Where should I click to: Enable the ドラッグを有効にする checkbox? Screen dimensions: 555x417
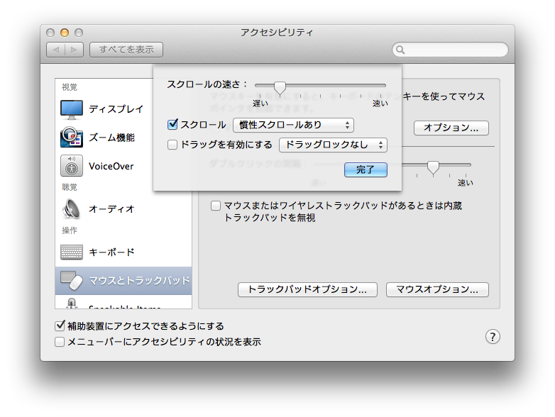[x=172, y=145]
